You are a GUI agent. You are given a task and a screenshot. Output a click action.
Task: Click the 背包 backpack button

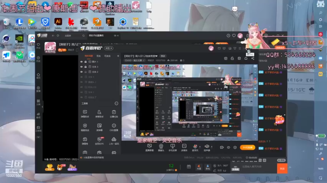click(x=208, y=167)
